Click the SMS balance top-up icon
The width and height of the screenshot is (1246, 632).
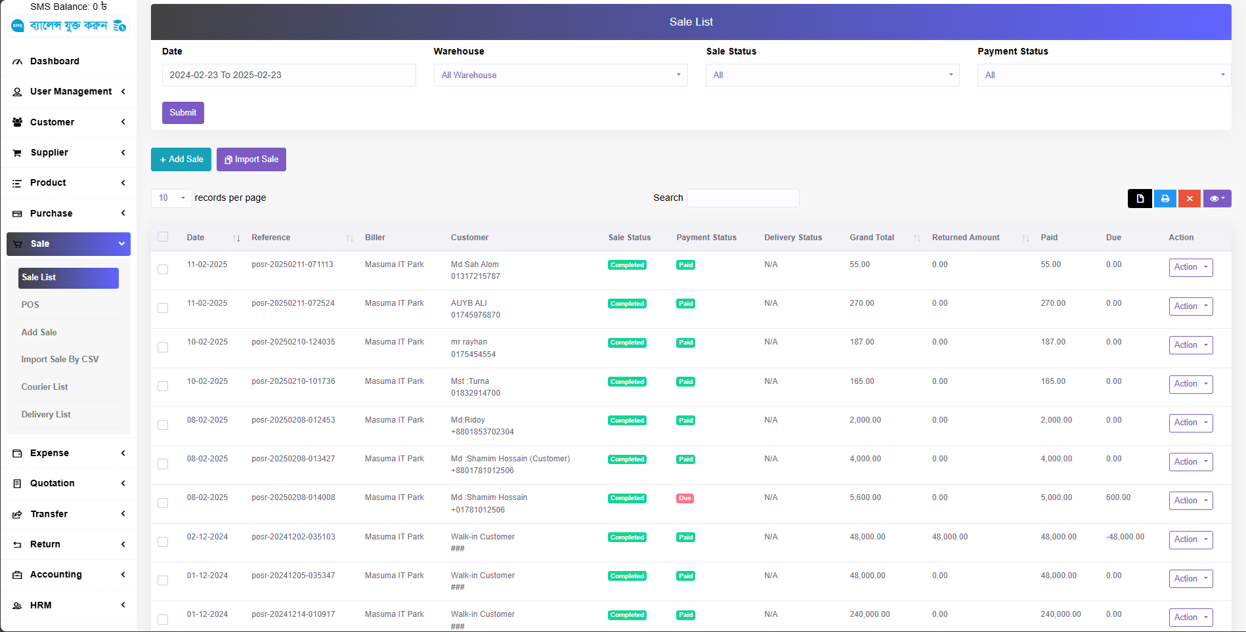point(119,26)
